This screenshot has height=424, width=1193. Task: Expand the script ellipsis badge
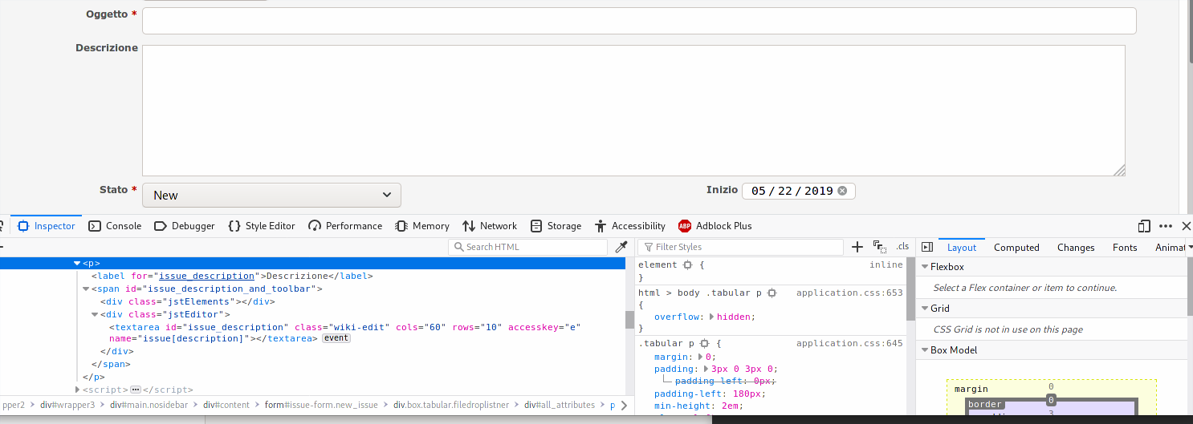coord(135,390)
